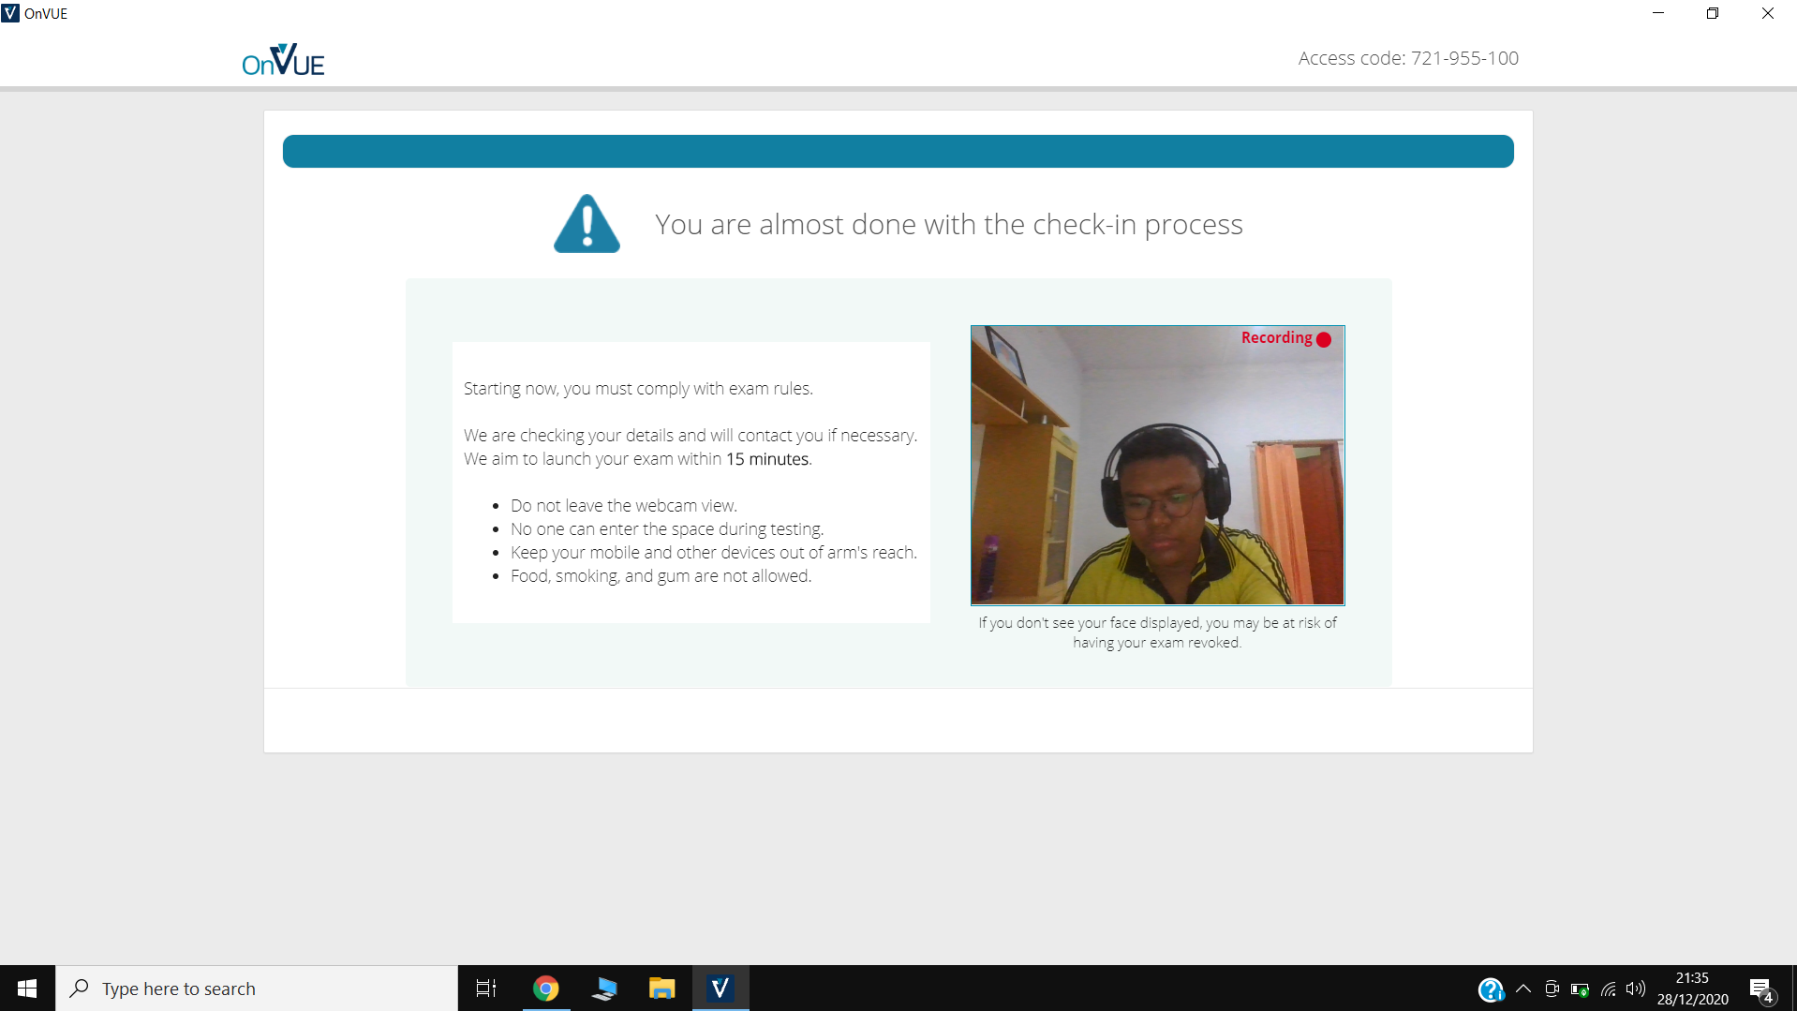Screen dimensions: 1797x1011
Task: Open the clock showing 21:35 28/12/2020
Action: click(1692, 989)
